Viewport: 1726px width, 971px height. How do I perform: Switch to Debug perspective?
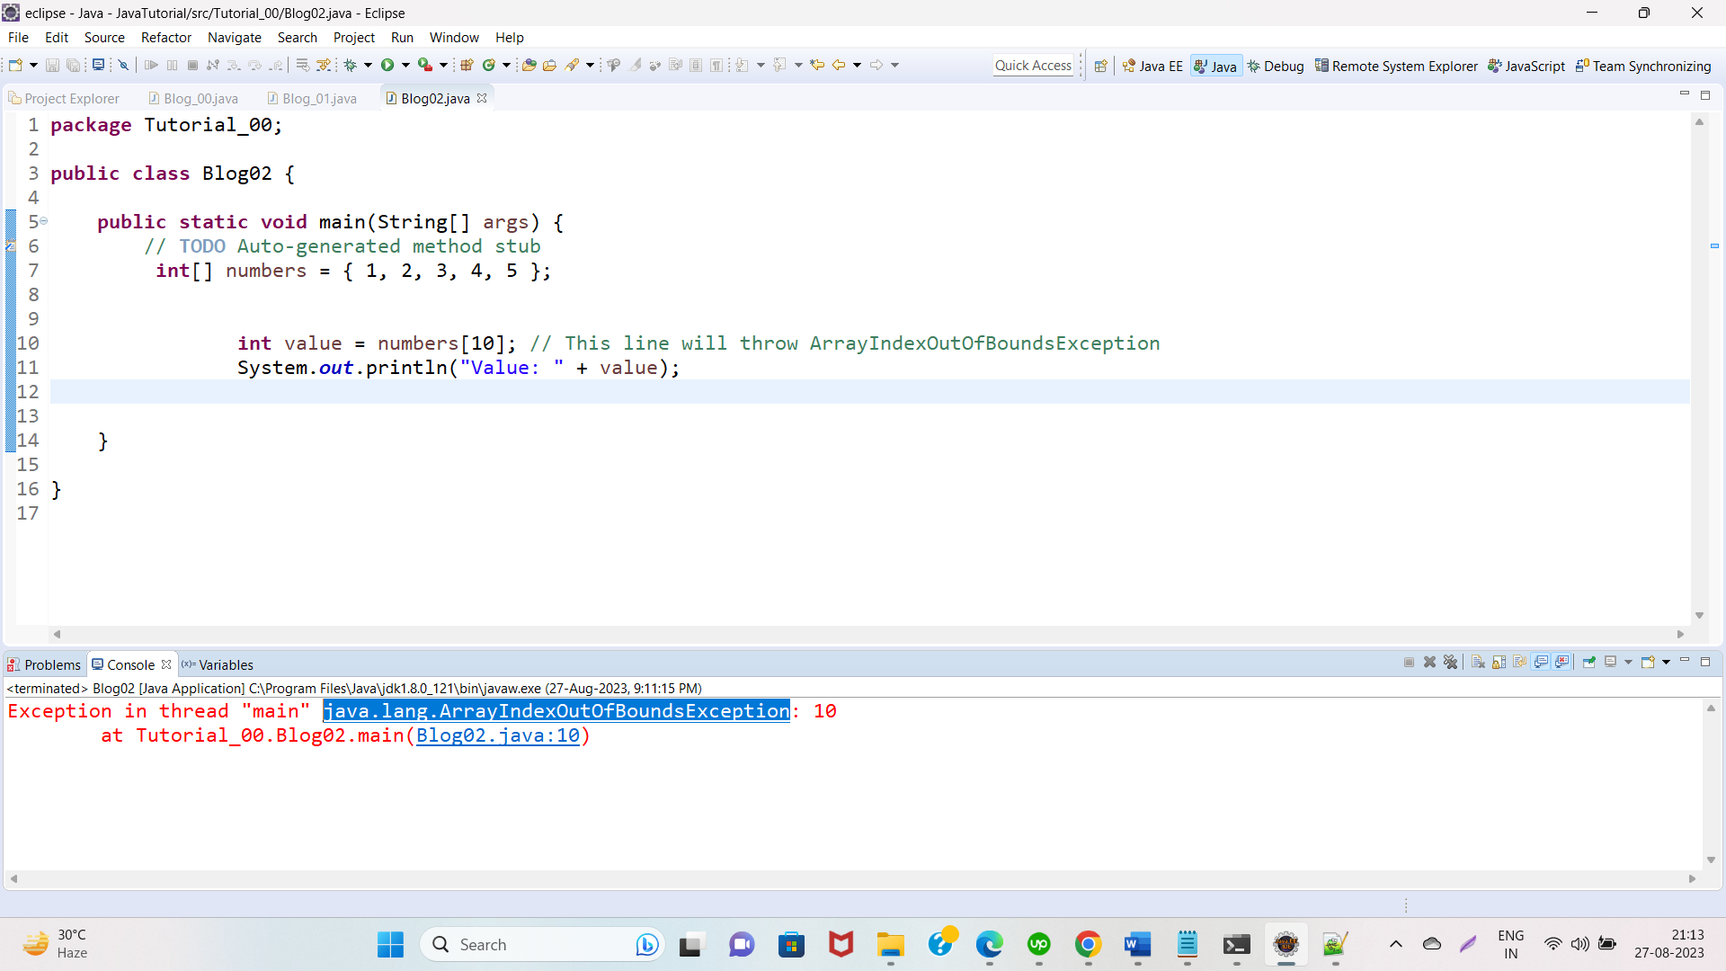tap(1276, 66)
